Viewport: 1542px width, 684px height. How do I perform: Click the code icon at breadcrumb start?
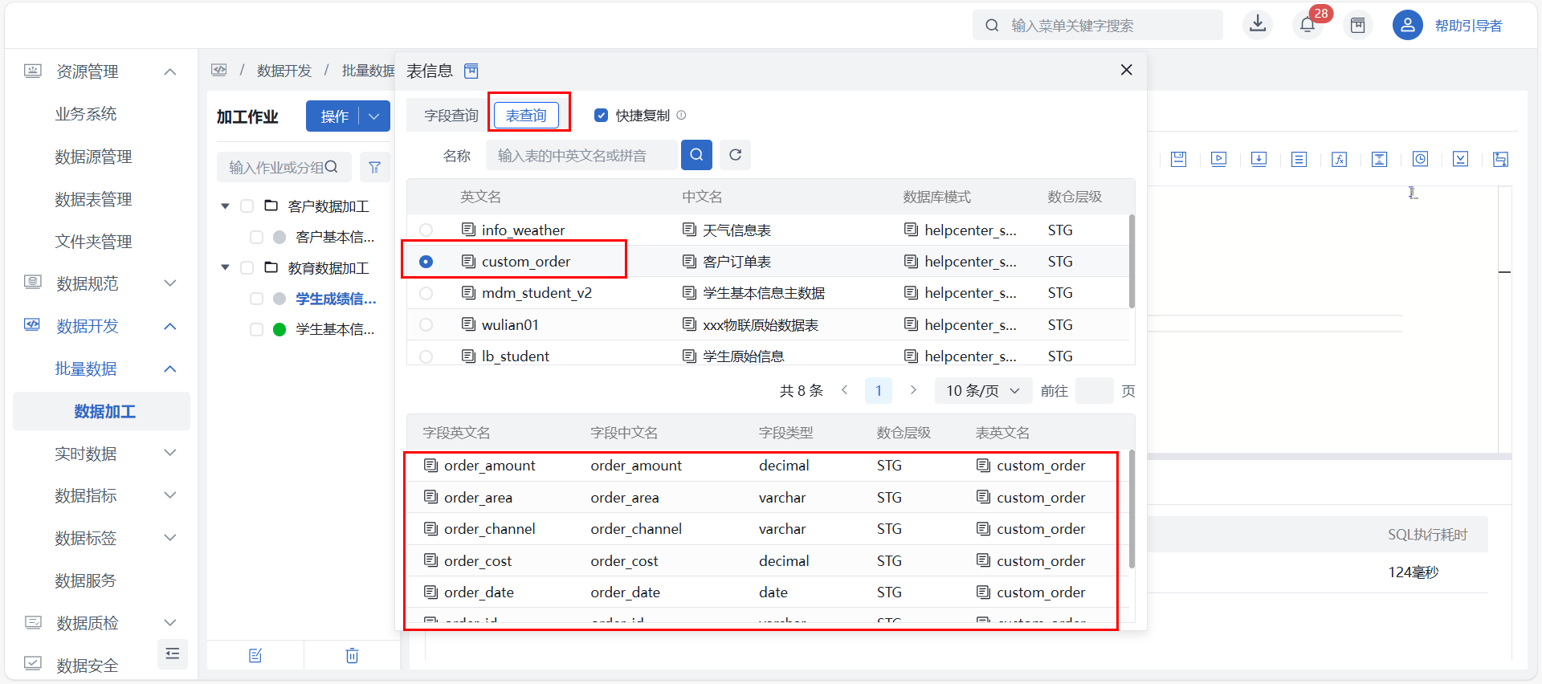click(x=219, y=70)
